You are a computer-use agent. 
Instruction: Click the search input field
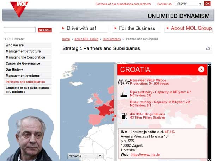coord(19,30)
